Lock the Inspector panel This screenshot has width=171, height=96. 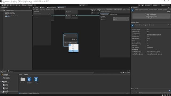[x=168, y=7]
